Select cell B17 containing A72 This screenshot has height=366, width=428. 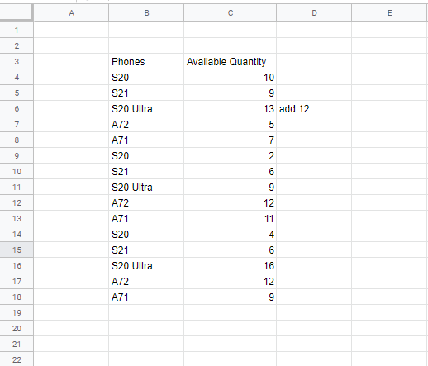[146, 281]
